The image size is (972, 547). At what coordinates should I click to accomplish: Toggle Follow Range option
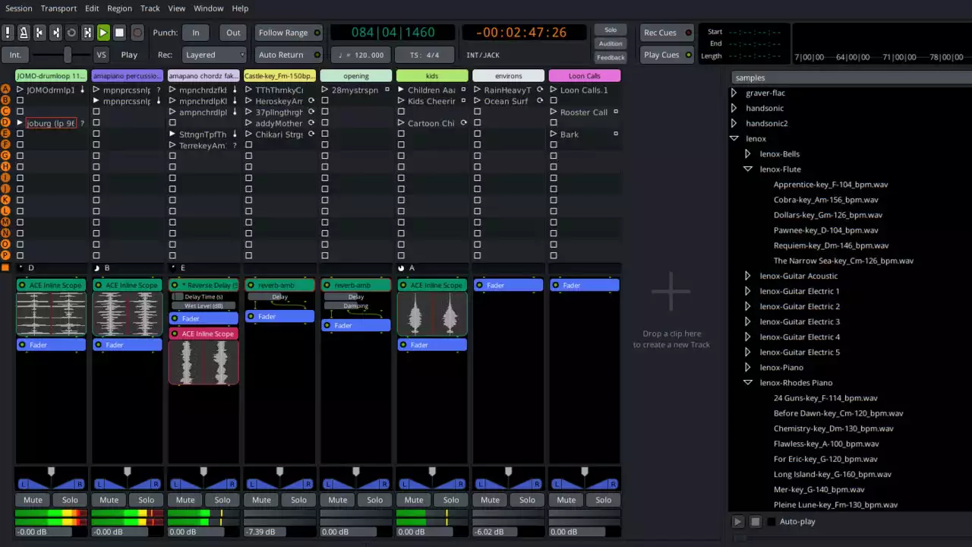pos(289,33)
